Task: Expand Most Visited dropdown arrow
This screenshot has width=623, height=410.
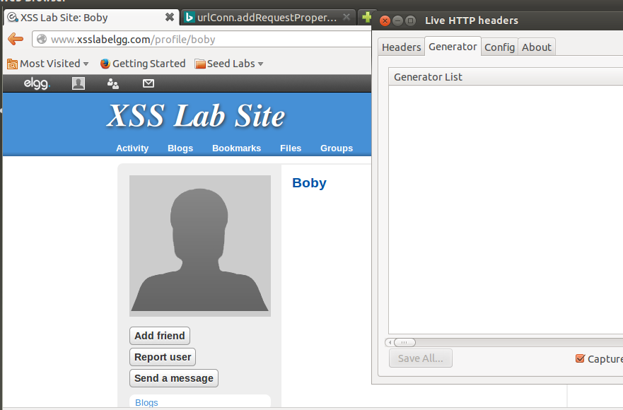Action: (x=86, y=64)
